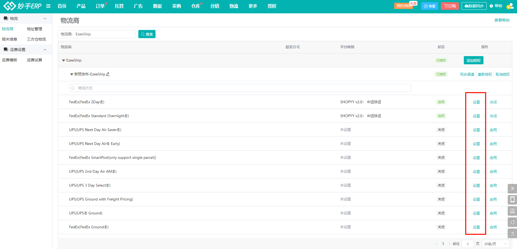Go to next page arrow
The height and width of the screenshot is (249, 517).
[449, 244]
